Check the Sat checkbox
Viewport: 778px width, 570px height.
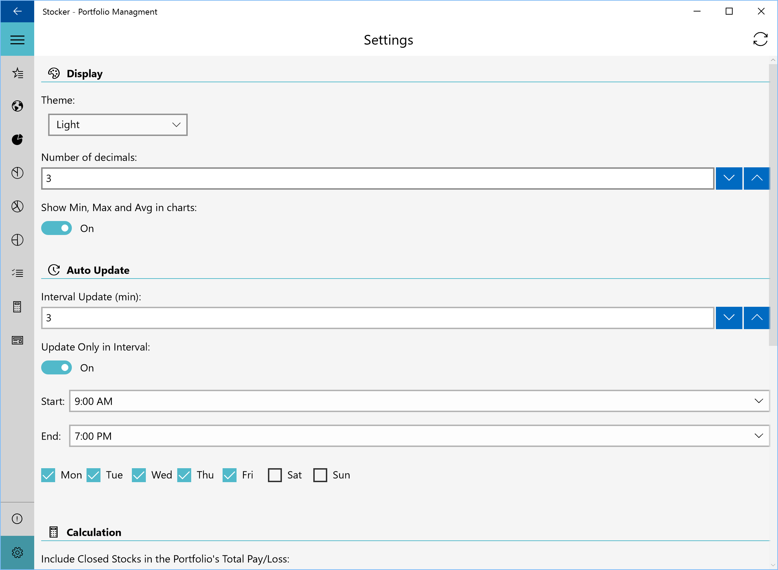pos(275,475)
